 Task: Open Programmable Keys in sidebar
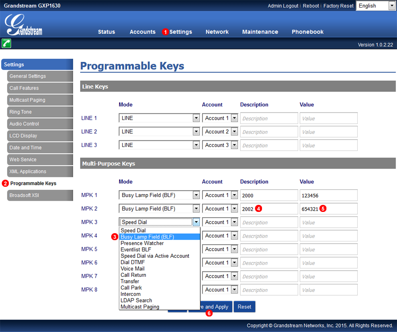click(x=33, y=184)
